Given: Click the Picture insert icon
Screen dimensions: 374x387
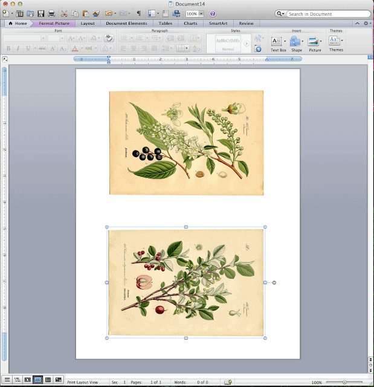Looking at the screenshot, I should (x=313, y=42).
